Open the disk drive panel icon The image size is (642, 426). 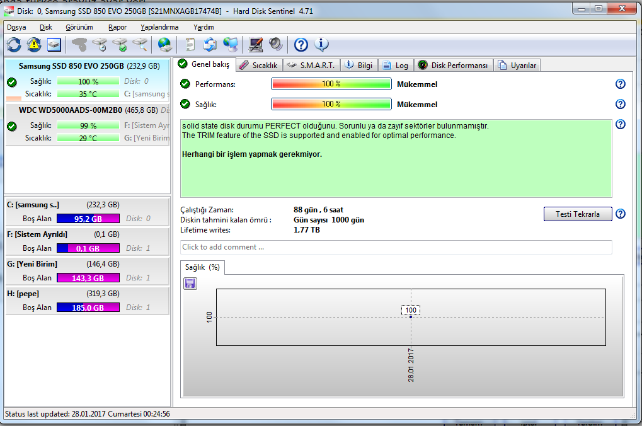[x=54, y=45]
